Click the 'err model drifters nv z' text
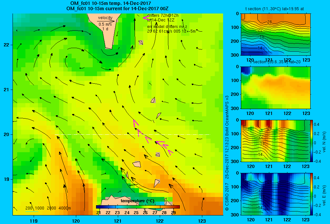Screen dimensions: 330x224 [167, 27]
